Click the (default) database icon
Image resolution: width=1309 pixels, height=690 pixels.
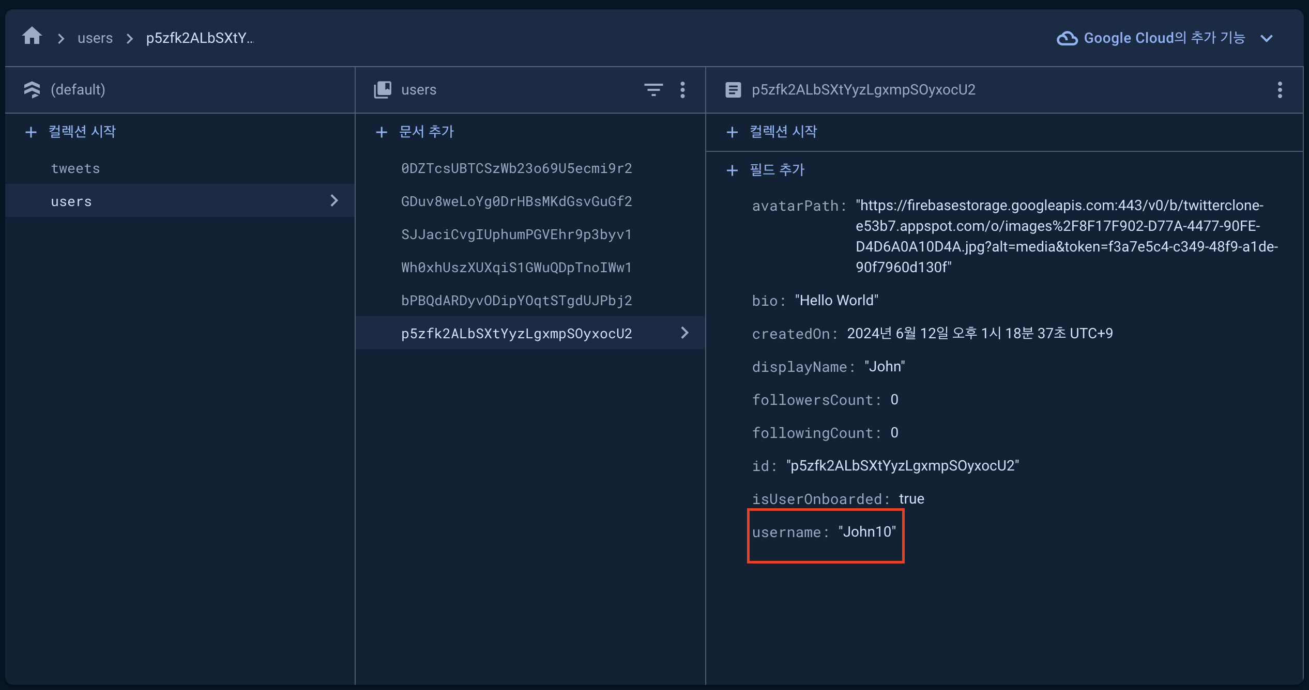pos(32,90)
